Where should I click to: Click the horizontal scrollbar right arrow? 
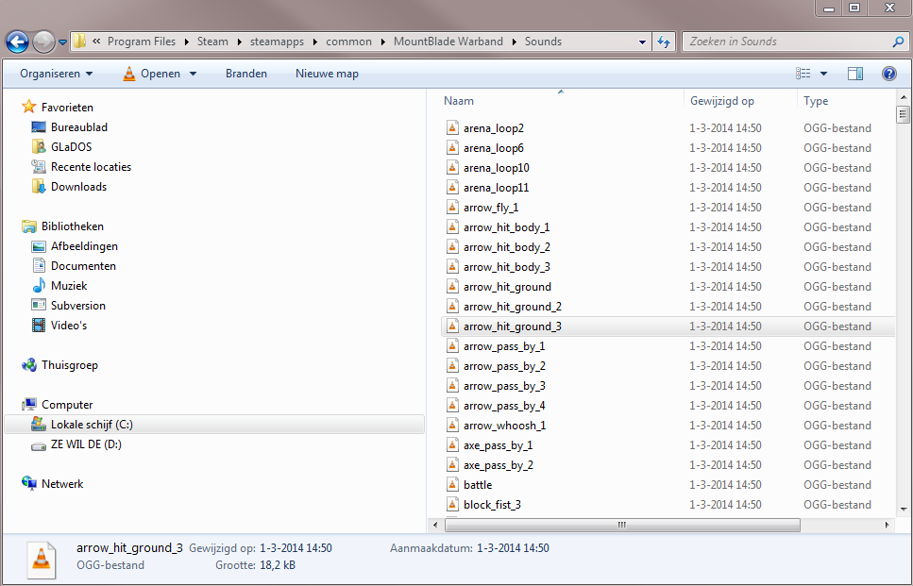point(887,525)
